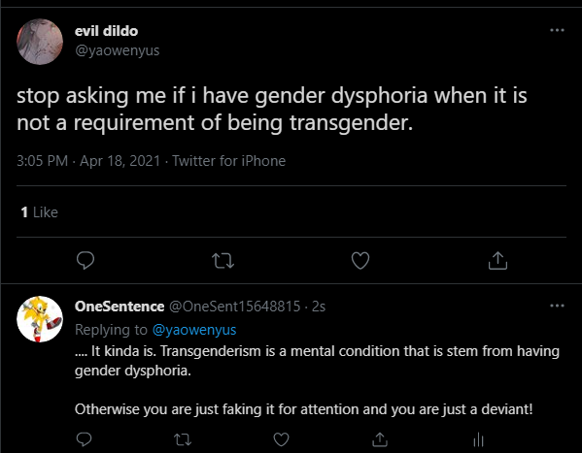This screenshot has height=453, width=582.
Task: Open OneSentence's Sonic avatar profile
Action: [40, 319]
